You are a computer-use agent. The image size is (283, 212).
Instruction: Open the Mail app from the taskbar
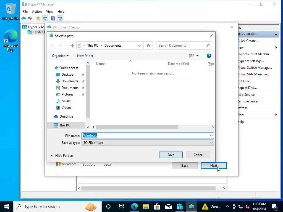169,206
